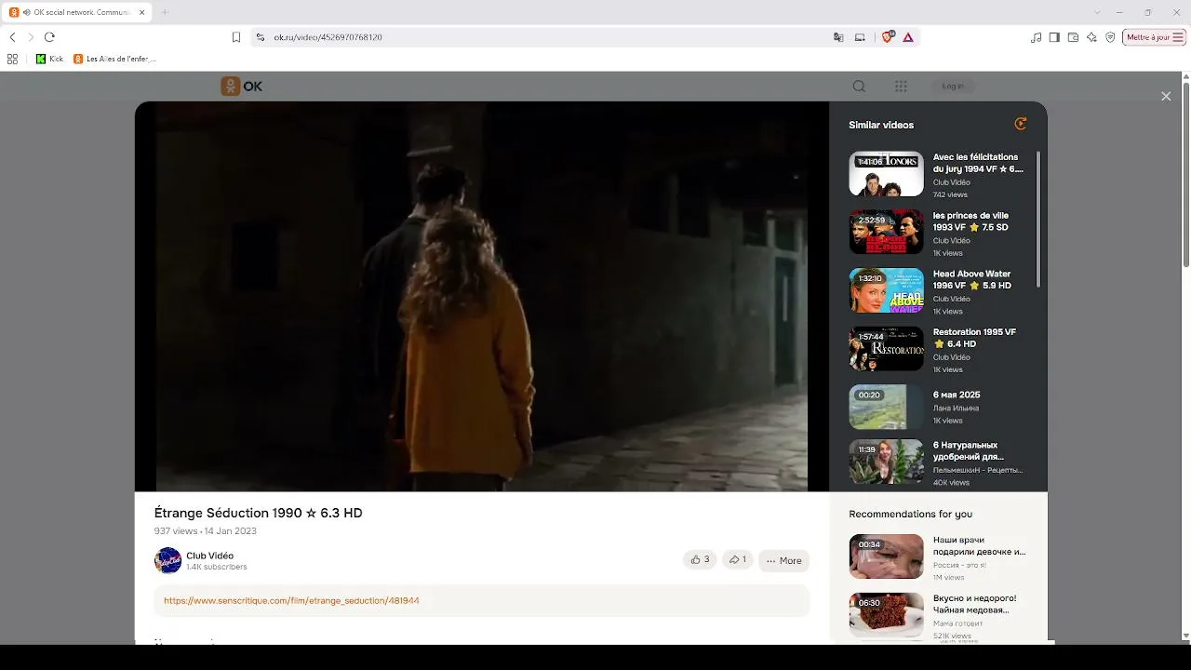Viewport: 1191px width, 670px height.
Task: Open the OK services grid menu
Action: point(901,86)
